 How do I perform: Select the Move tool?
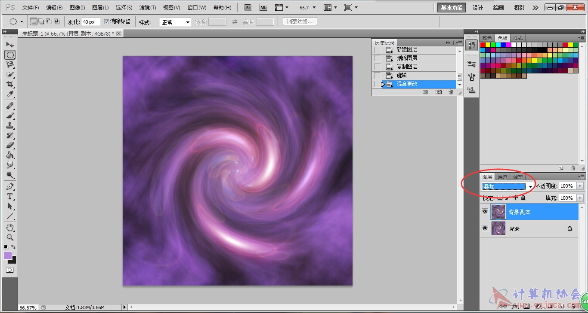coord(10,45)
